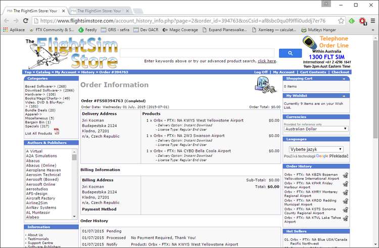The width and height of the screenshot is (379, 248).
Task: Open My Account in right navigation bar
Action: 284,72
